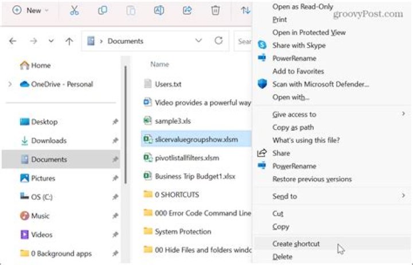
Task: Open recent locations chevron dropdown
Action: 51,41
